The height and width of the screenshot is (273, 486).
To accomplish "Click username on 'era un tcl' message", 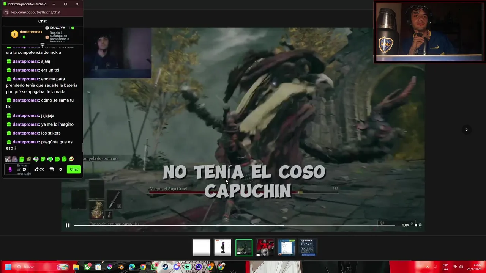I will click(26, 70).
